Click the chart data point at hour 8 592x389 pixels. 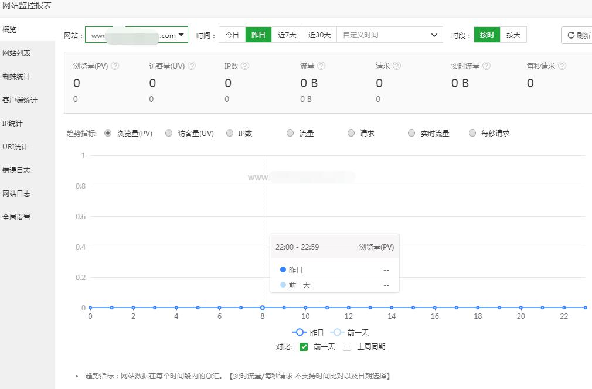pos(263,308)
